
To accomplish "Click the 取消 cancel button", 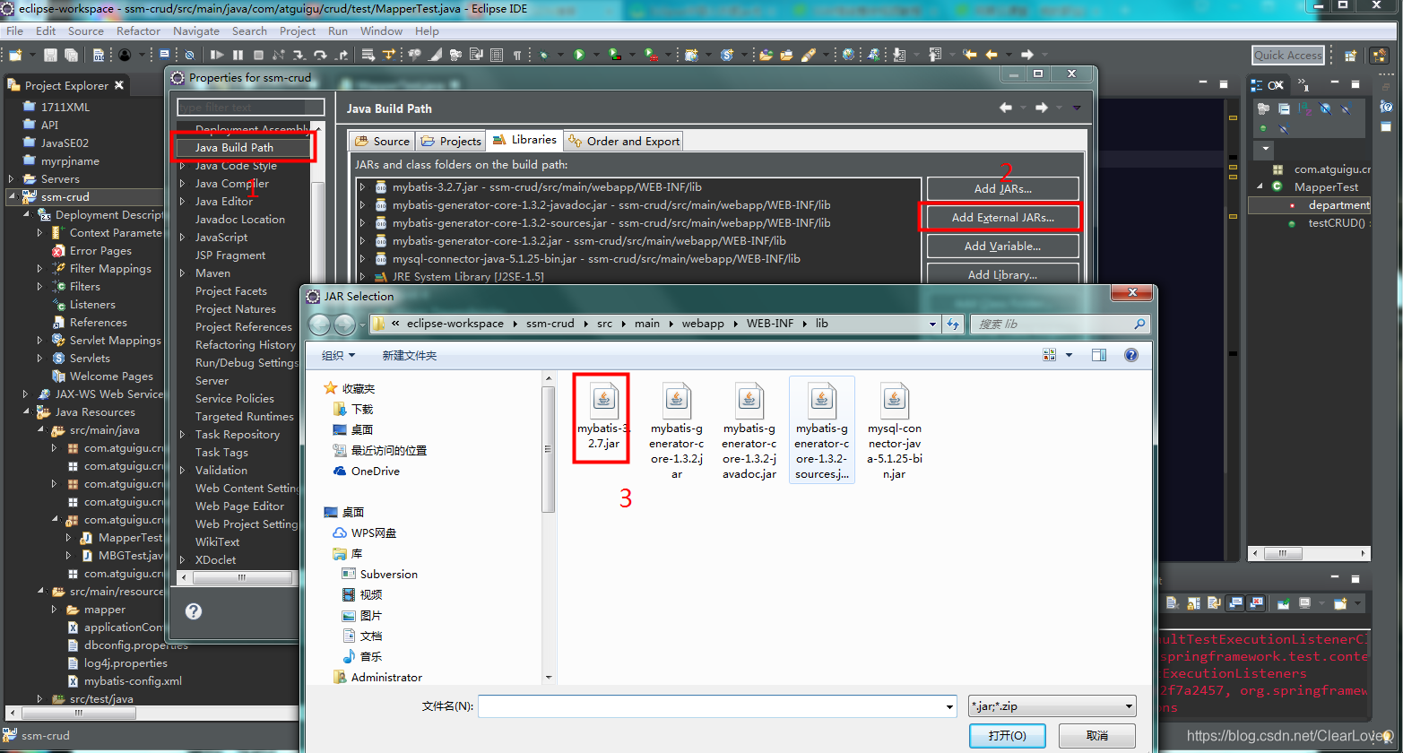I will pyautogui.click(x=1096, y=735).
